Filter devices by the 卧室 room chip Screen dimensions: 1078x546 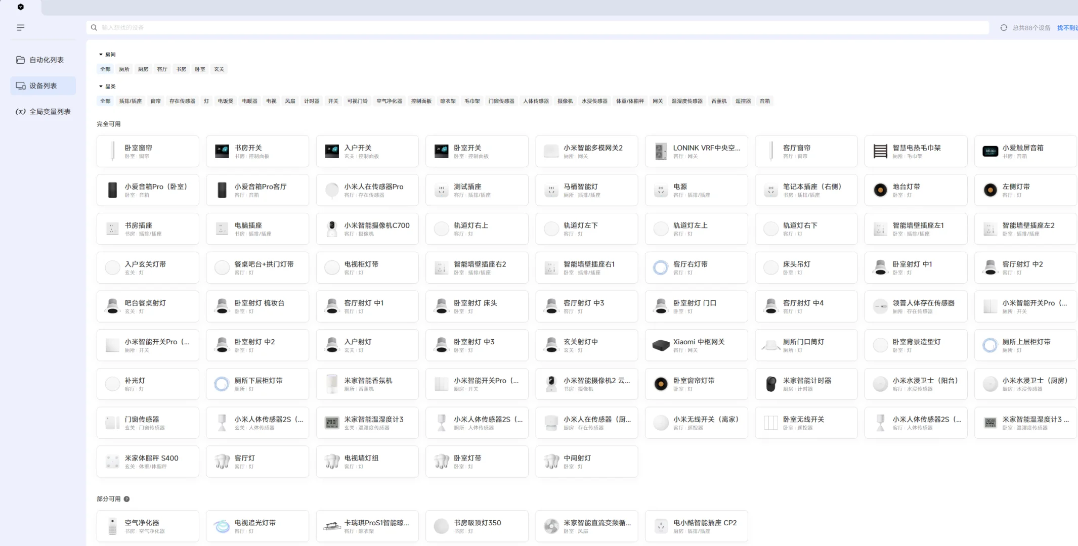pos(200,69)
